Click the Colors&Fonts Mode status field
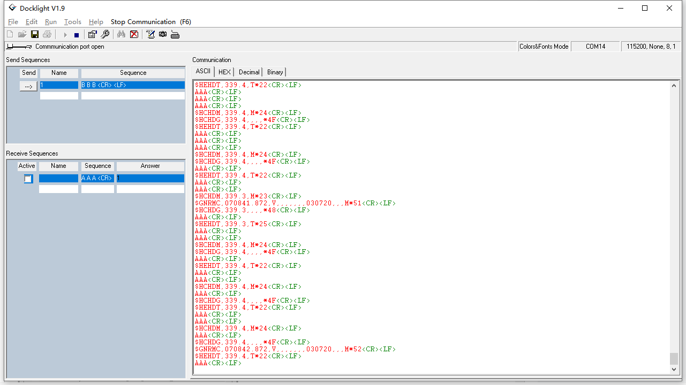 point(544,47)
